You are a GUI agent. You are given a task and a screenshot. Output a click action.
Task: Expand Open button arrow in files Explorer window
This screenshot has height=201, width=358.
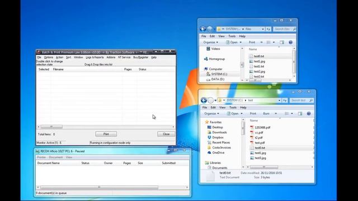[241, 42]
